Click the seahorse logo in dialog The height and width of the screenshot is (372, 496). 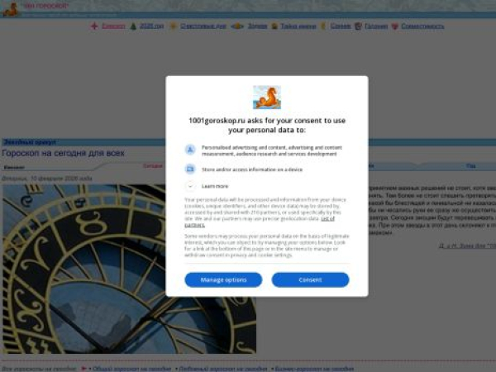coord(267,98)
